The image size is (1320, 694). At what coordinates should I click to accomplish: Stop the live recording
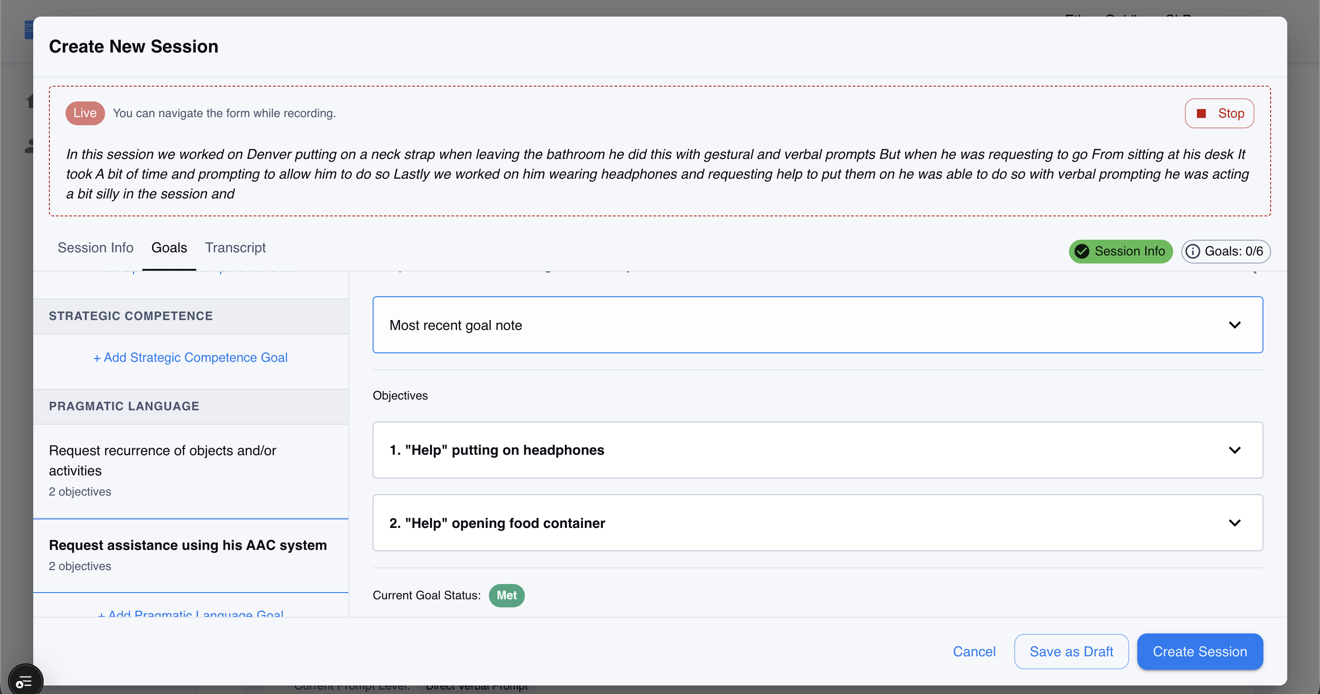click(x=1219, y=113)
